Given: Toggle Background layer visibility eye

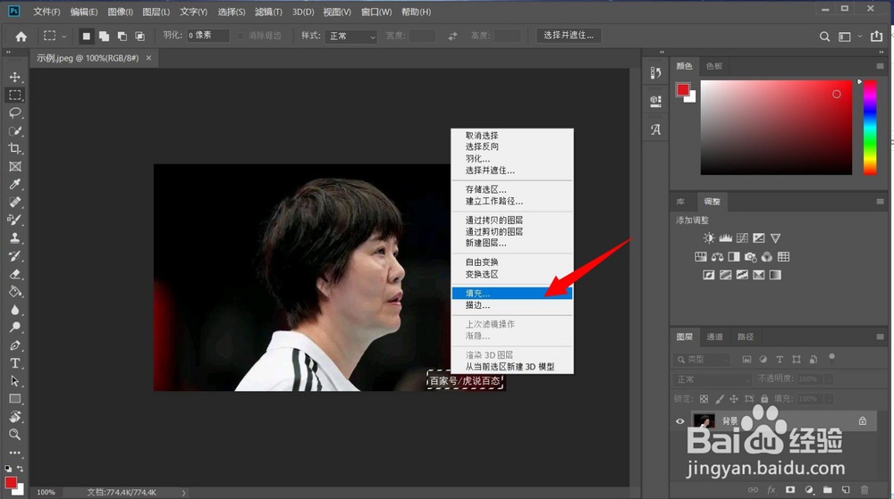Looking at the screenshot, I should 679,421.
